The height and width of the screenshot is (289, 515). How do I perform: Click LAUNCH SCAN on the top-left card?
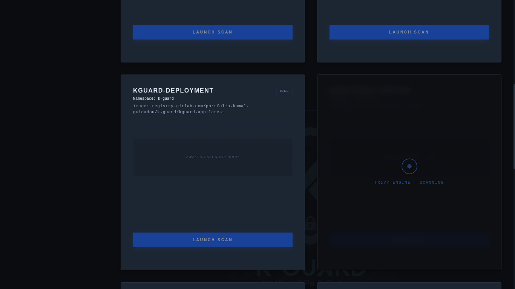(213, 32)
